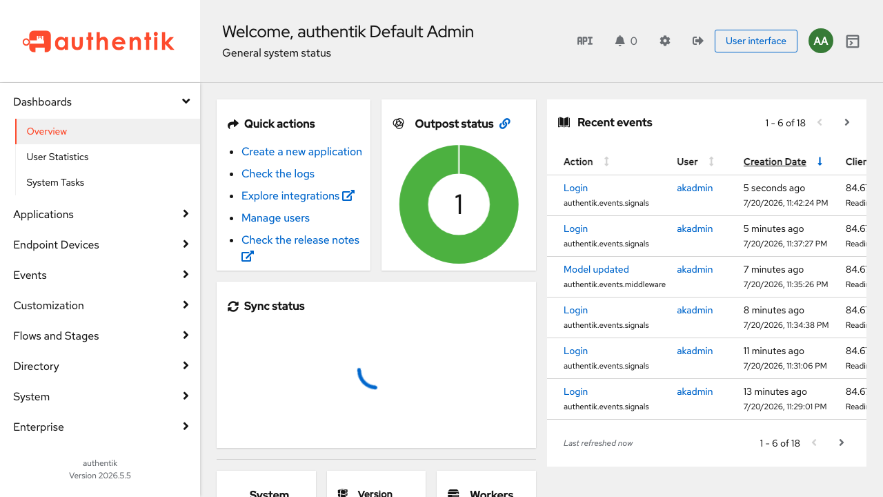Expand the Flows and Stages section
This screenshot has height=497, width=883.
pyautogui.click(x=100, y=335)
